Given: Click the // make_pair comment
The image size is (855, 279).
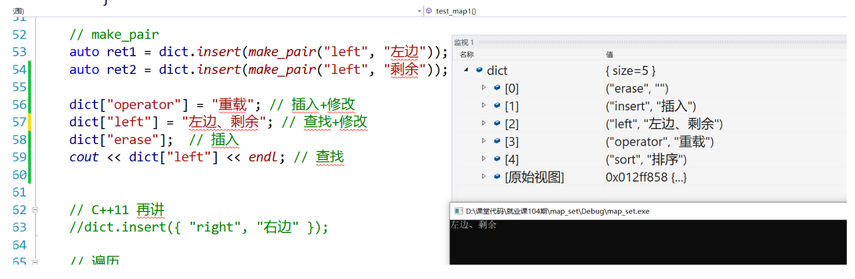Looking at the screenshot, I should point(114,35).
